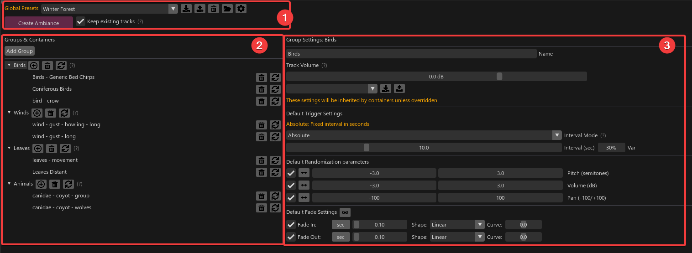Click the Fade In sec unit button
This screenshot has width=692, height=253.
click(x=341, y=225)
